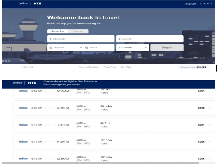220x167 pixels.
Task: Click the 11:20 PM arrival time
Action: 63,142
